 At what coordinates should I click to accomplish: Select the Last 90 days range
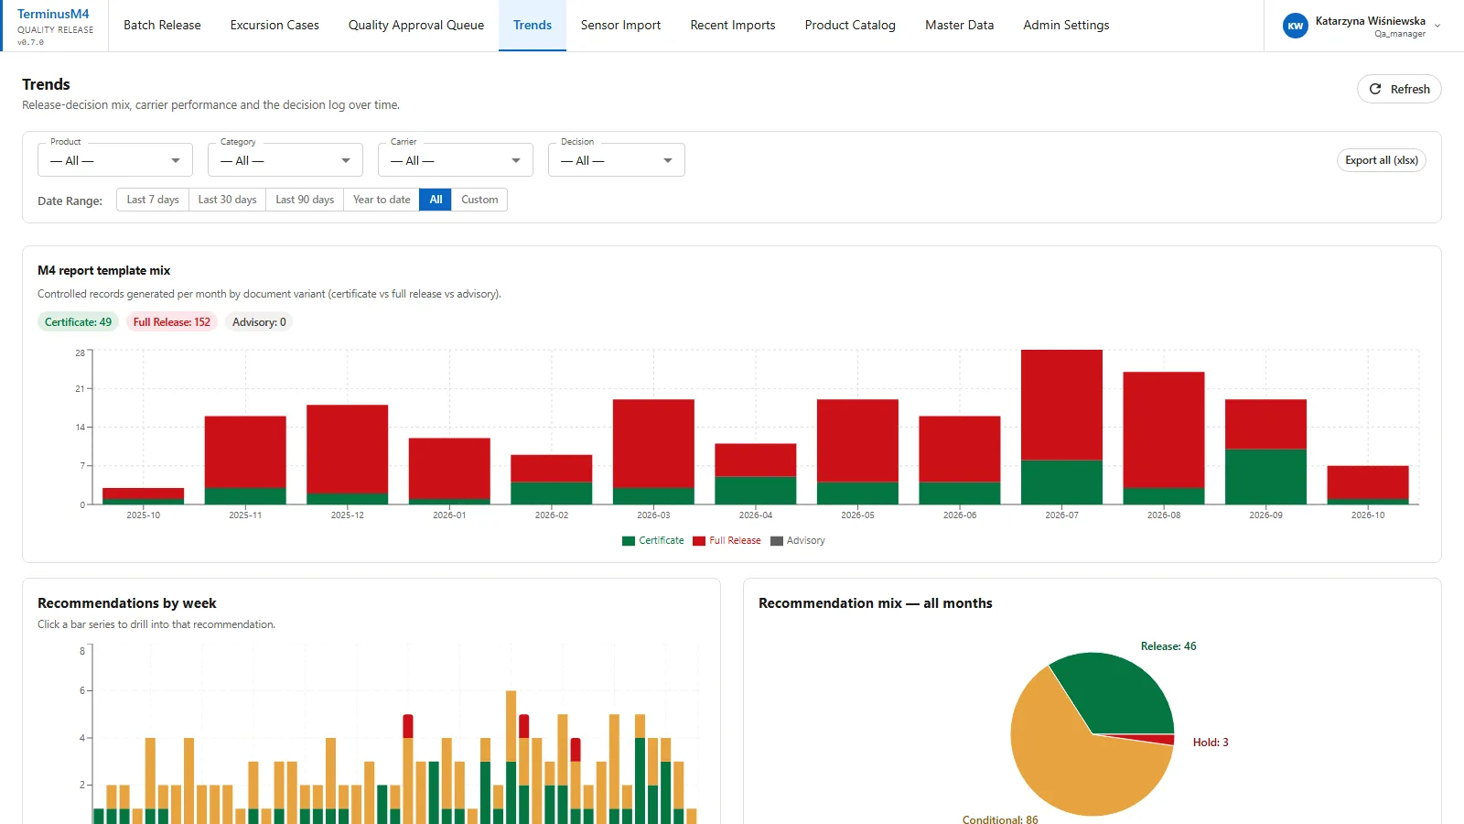coord(305,200)
